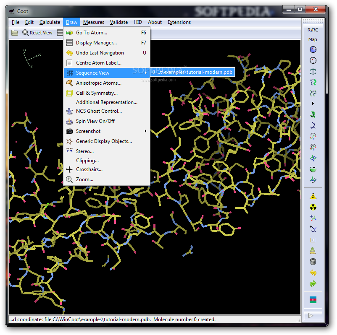Choose Zoom... menu entry
The height and width of the screenshot is (335, 337).
click(107, 179)
